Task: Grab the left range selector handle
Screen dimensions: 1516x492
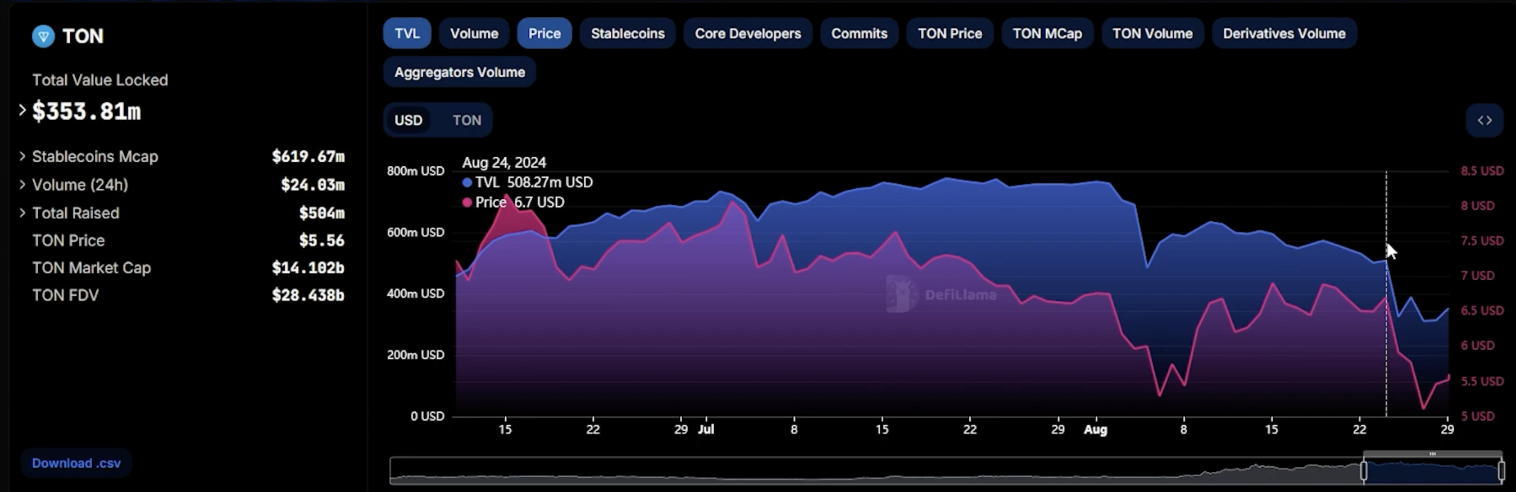Action: (1364, 471)
